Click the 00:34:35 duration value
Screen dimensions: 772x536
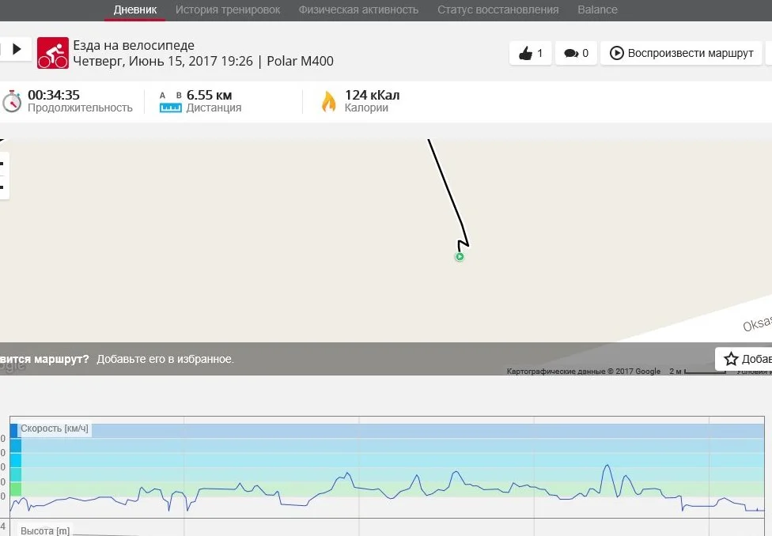pyautogui.click(x=54, y=95)
